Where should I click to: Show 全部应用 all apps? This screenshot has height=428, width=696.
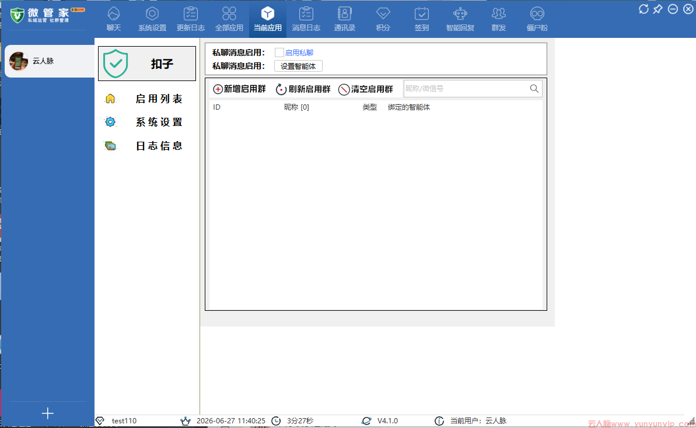point(229,19)
